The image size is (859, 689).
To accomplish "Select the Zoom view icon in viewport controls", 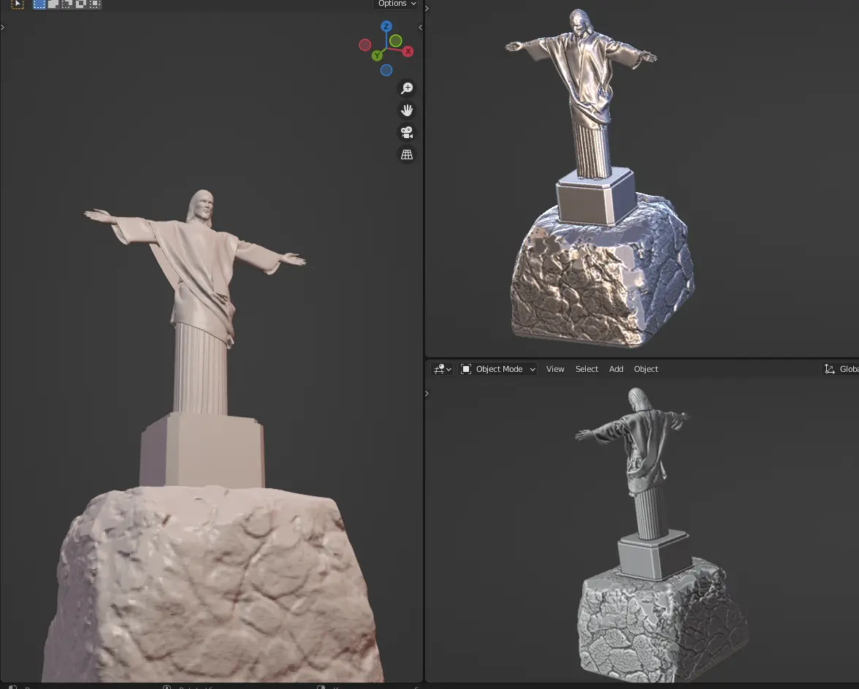I will [407, 88].
